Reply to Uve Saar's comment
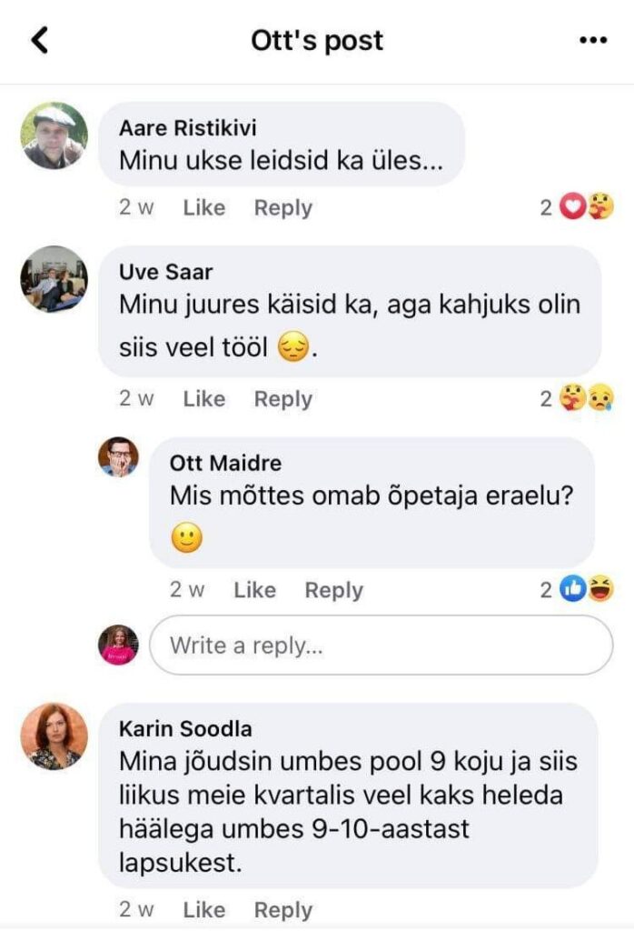Viewport: 634px width, 931px height. tap(282, 399)
